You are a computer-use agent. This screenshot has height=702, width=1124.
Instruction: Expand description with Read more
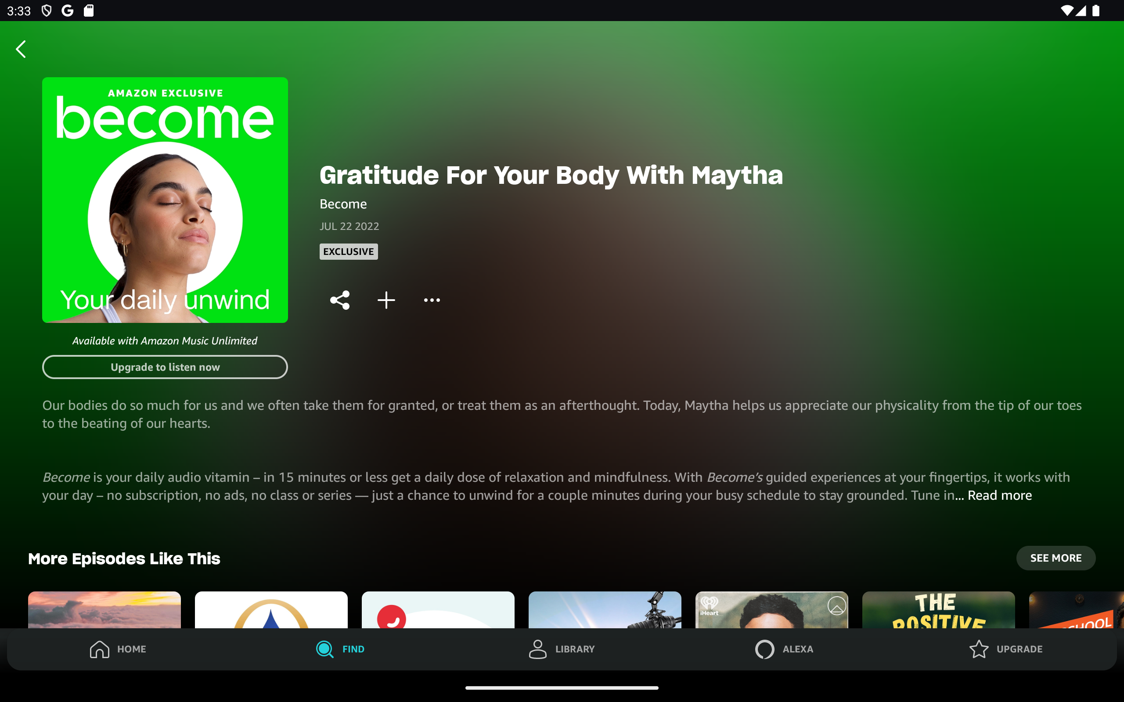(x=999, y=495)
